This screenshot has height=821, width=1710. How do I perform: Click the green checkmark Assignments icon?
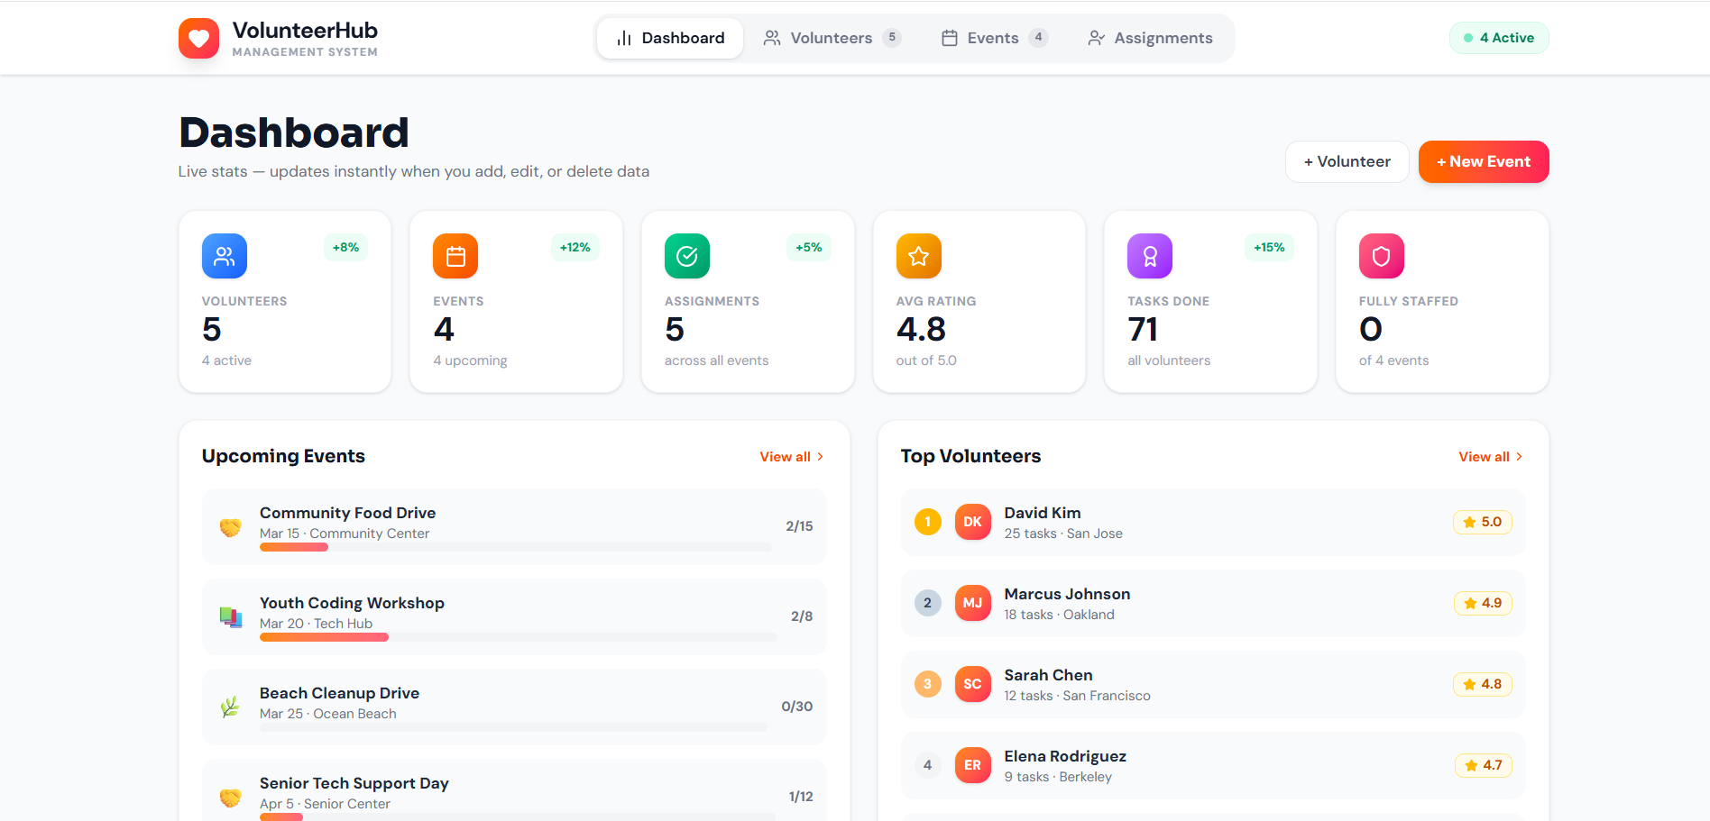pos(686,257)
